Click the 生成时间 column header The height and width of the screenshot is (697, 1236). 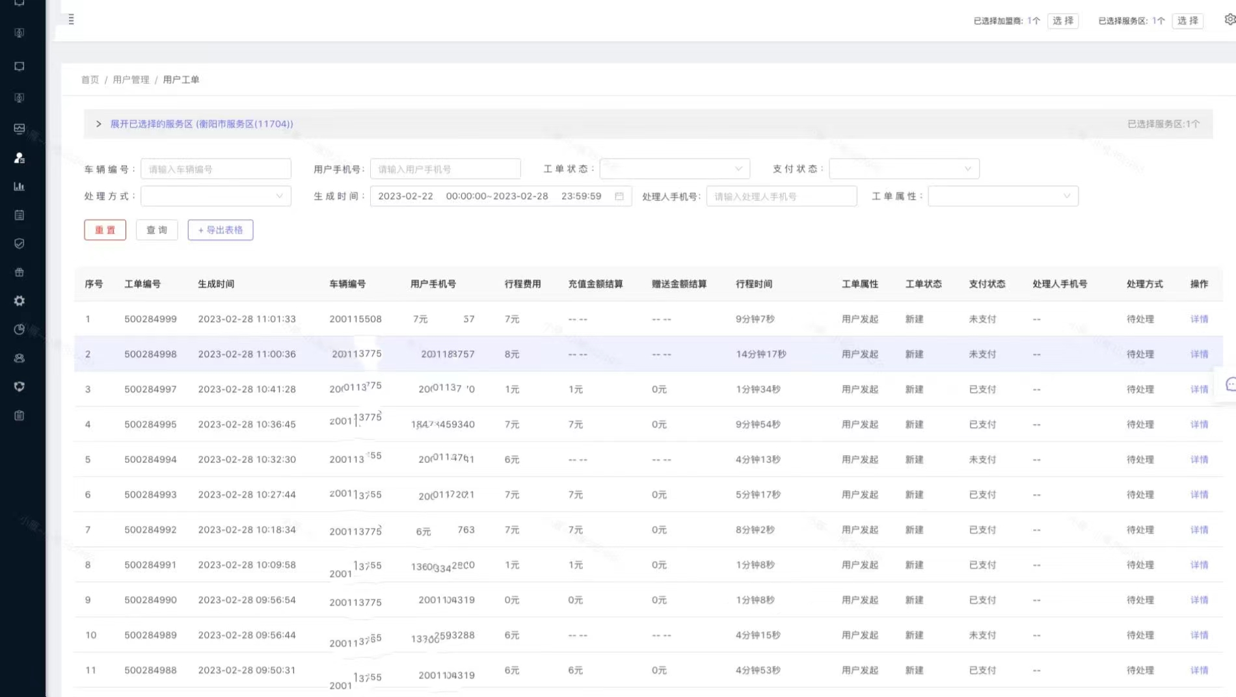[216, 284]
